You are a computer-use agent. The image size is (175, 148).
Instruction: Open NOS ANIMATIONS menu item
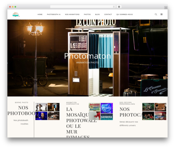point(72,14)
